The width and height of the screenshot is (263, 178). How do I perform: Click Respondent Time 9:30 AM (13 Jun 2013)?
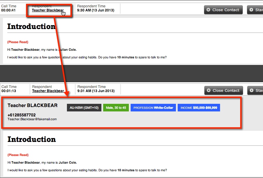point(96,10)
